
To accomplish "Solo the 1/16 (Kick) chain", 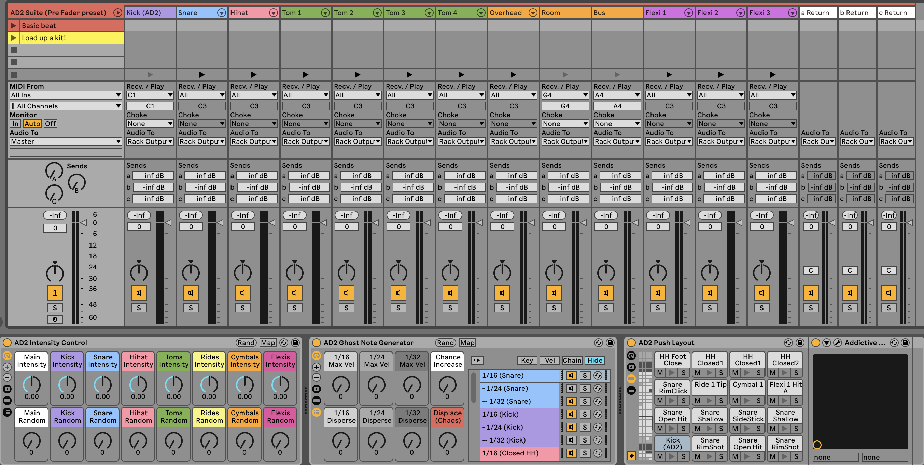I will coord(585,414).
